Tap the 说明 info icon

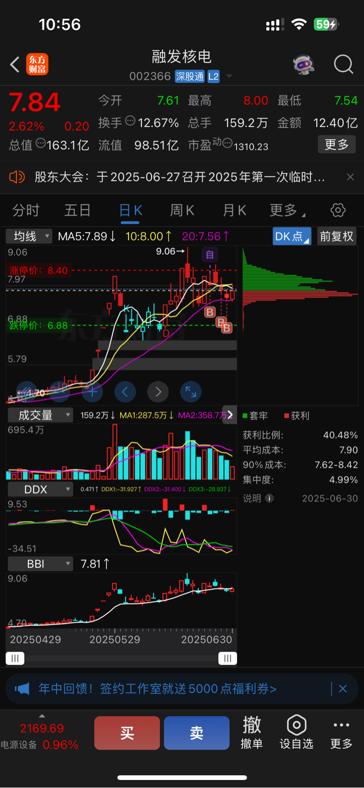tap(269, 498)
